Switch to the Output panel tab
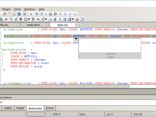This screenshot has width=156, height=117. coord(20,108)
